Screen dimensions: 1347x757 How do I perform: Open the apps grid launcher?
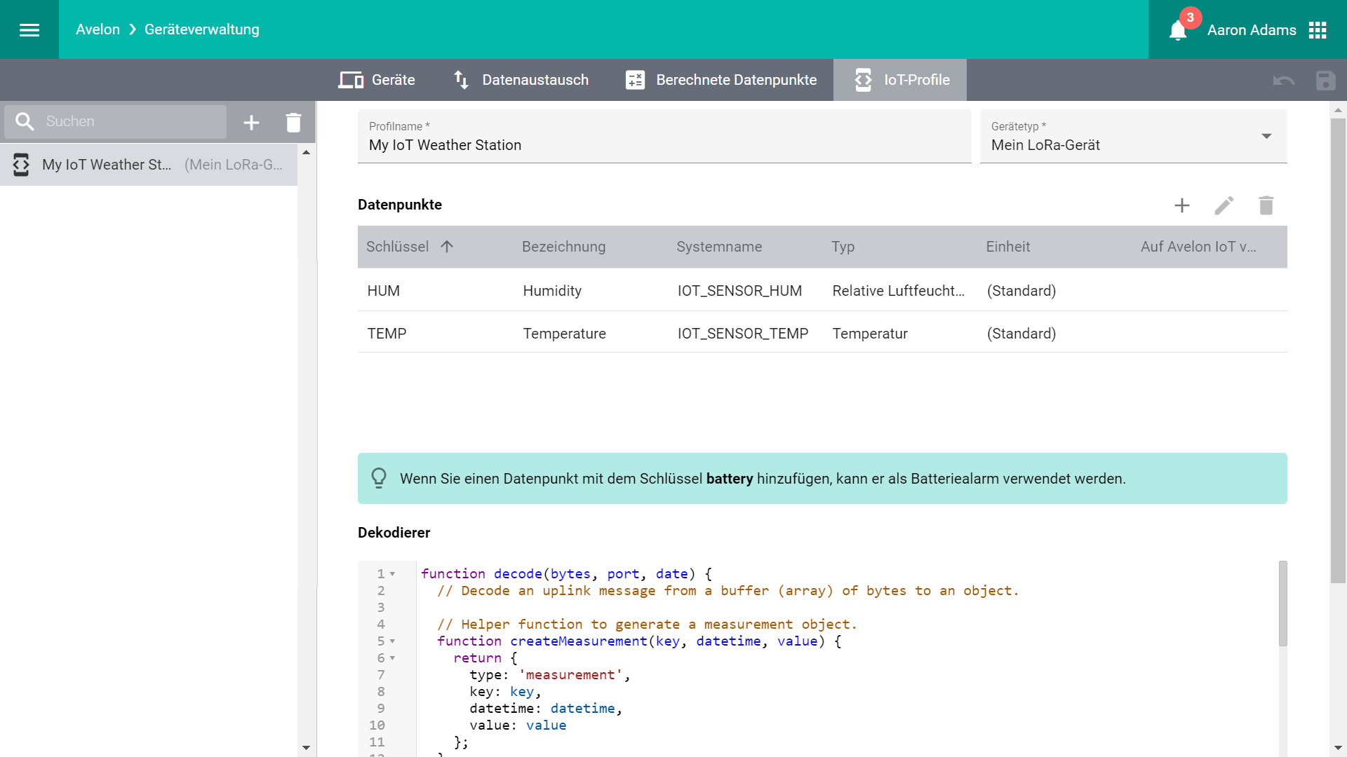[1318, 30]
